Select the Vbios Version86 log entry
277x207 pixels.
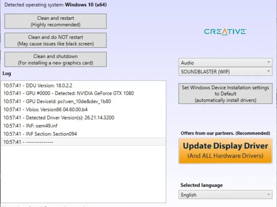point(83,109)
